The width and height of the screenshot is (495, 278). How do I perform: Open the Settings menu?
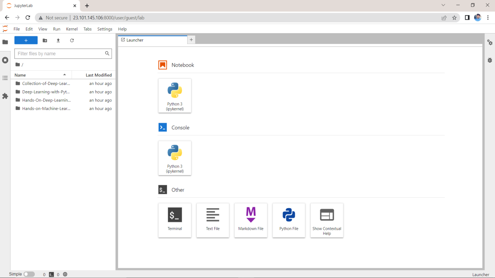[105, 29]
